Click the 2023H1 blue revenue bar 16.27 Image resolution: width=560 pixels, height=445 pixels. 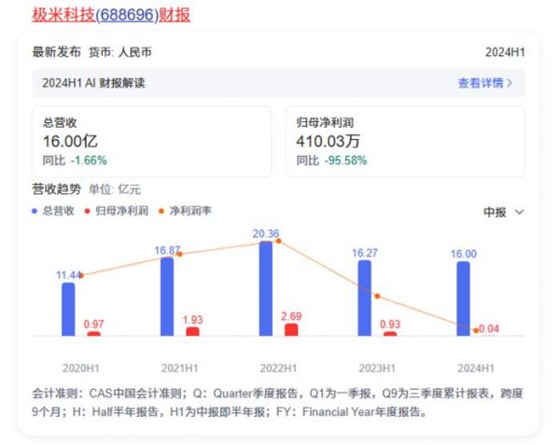pos(365,299)
